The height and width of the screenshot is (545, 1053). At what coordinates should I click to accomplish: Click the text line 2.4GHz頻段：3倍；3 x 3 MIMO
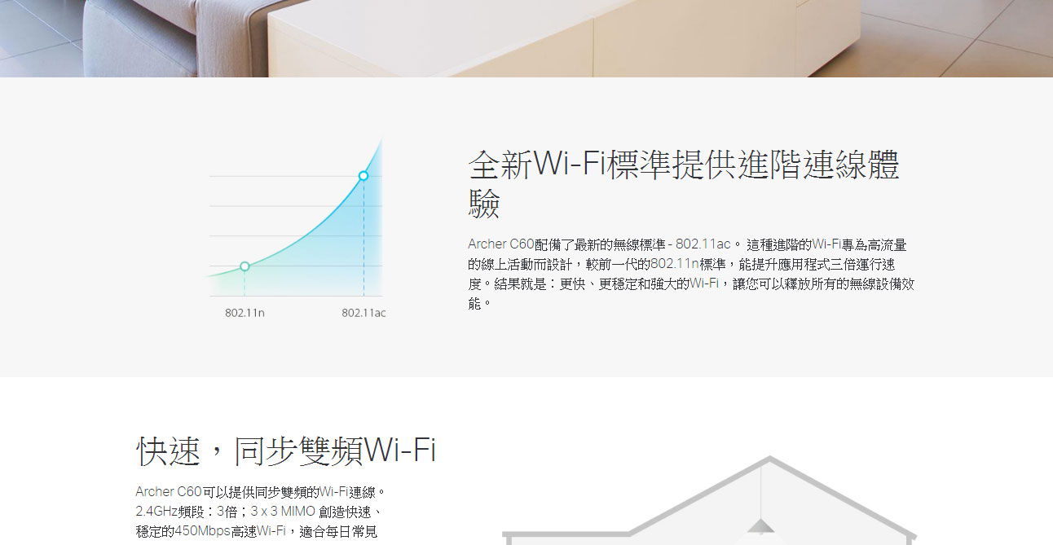tap(258, 512)
